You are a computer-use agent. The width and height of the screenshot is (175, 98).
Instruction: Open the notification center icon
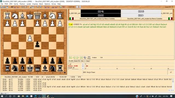(x=171, y=96)
